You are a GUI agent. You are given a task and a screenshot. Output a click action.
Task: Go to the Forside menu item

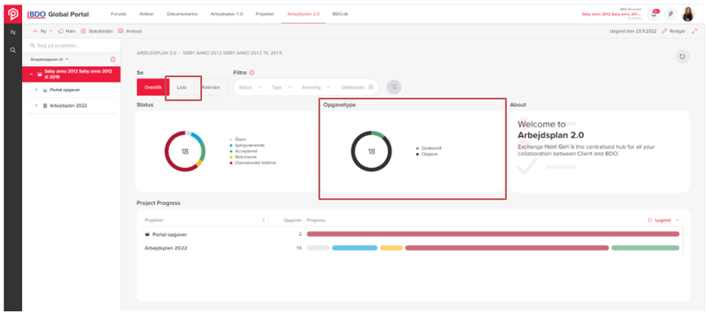tap(118, 14)
